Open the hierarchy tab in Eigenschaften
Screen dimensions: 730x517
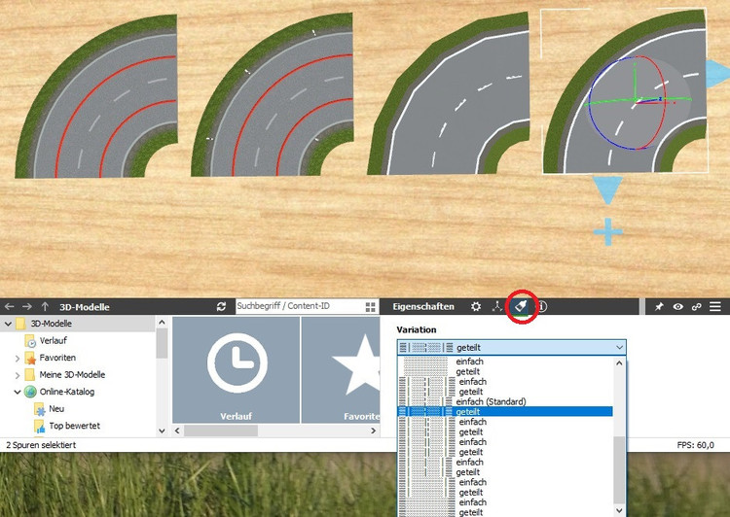[497, 307]
